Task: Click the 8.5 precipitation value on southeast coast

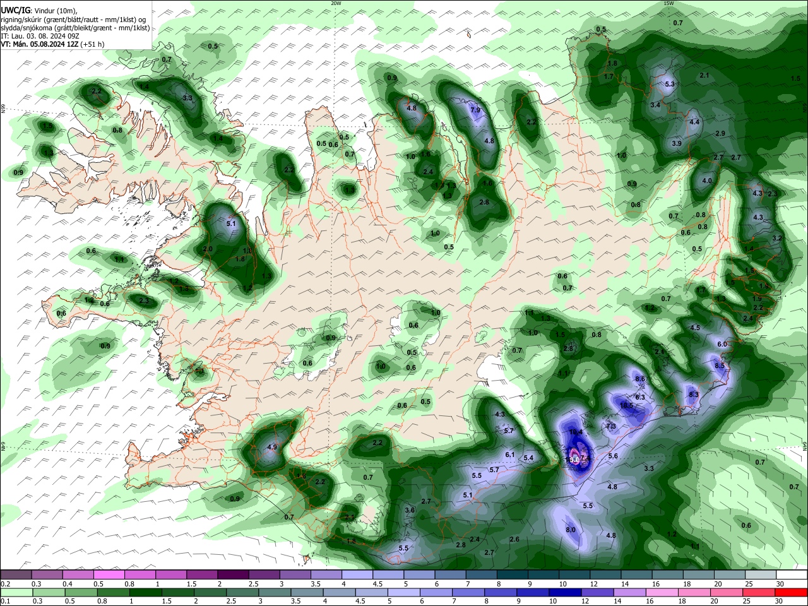Action: [719, 365]
